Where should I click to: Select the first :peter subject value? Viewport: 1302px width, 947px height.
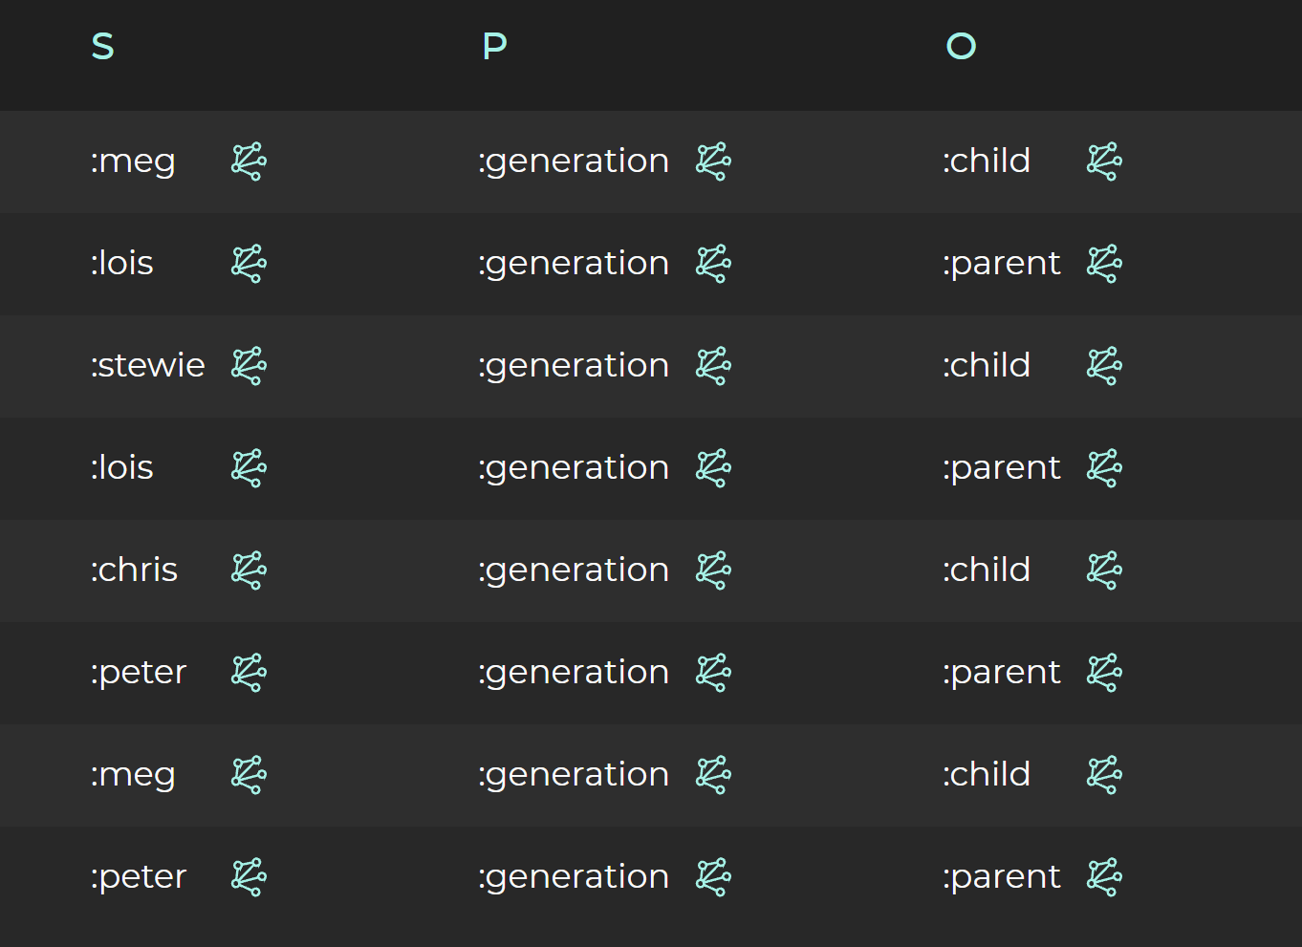(x=139, y=673)
